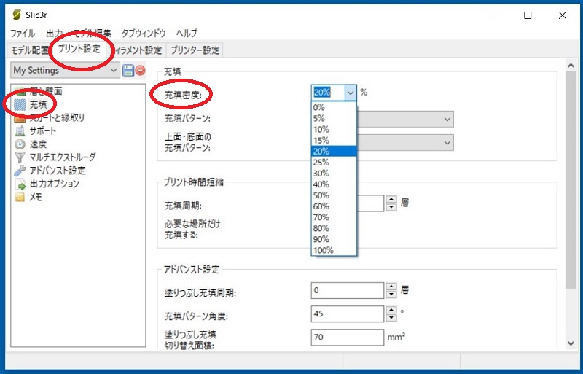Pick 25% in the density list
Screen dimensions: 583x374
[334, 163]
